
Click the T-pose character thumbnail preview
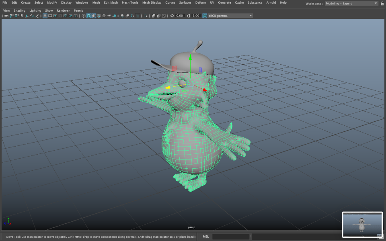click(x=362, y=225)
